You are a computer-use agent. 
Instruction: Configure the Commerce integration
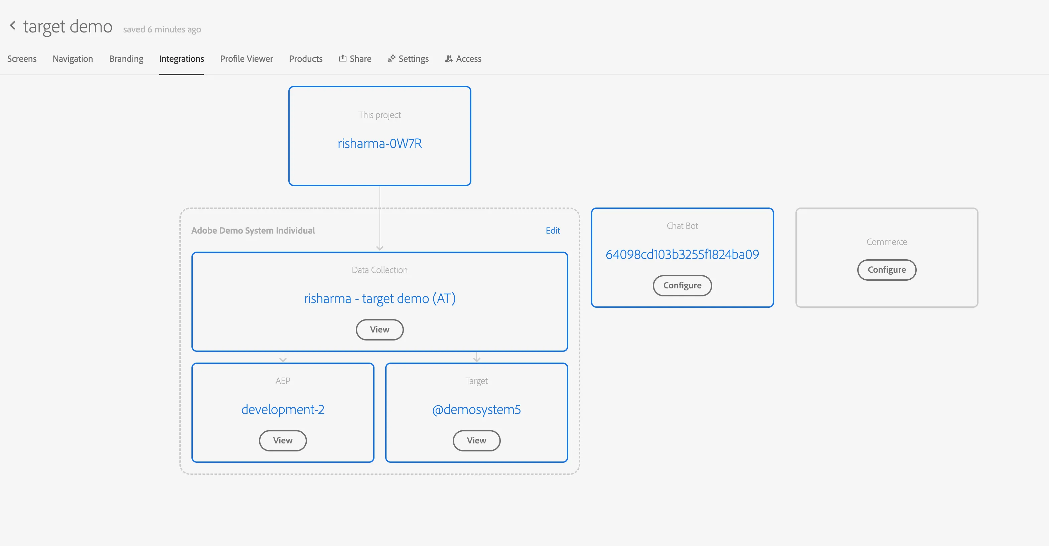coord(887,270)
